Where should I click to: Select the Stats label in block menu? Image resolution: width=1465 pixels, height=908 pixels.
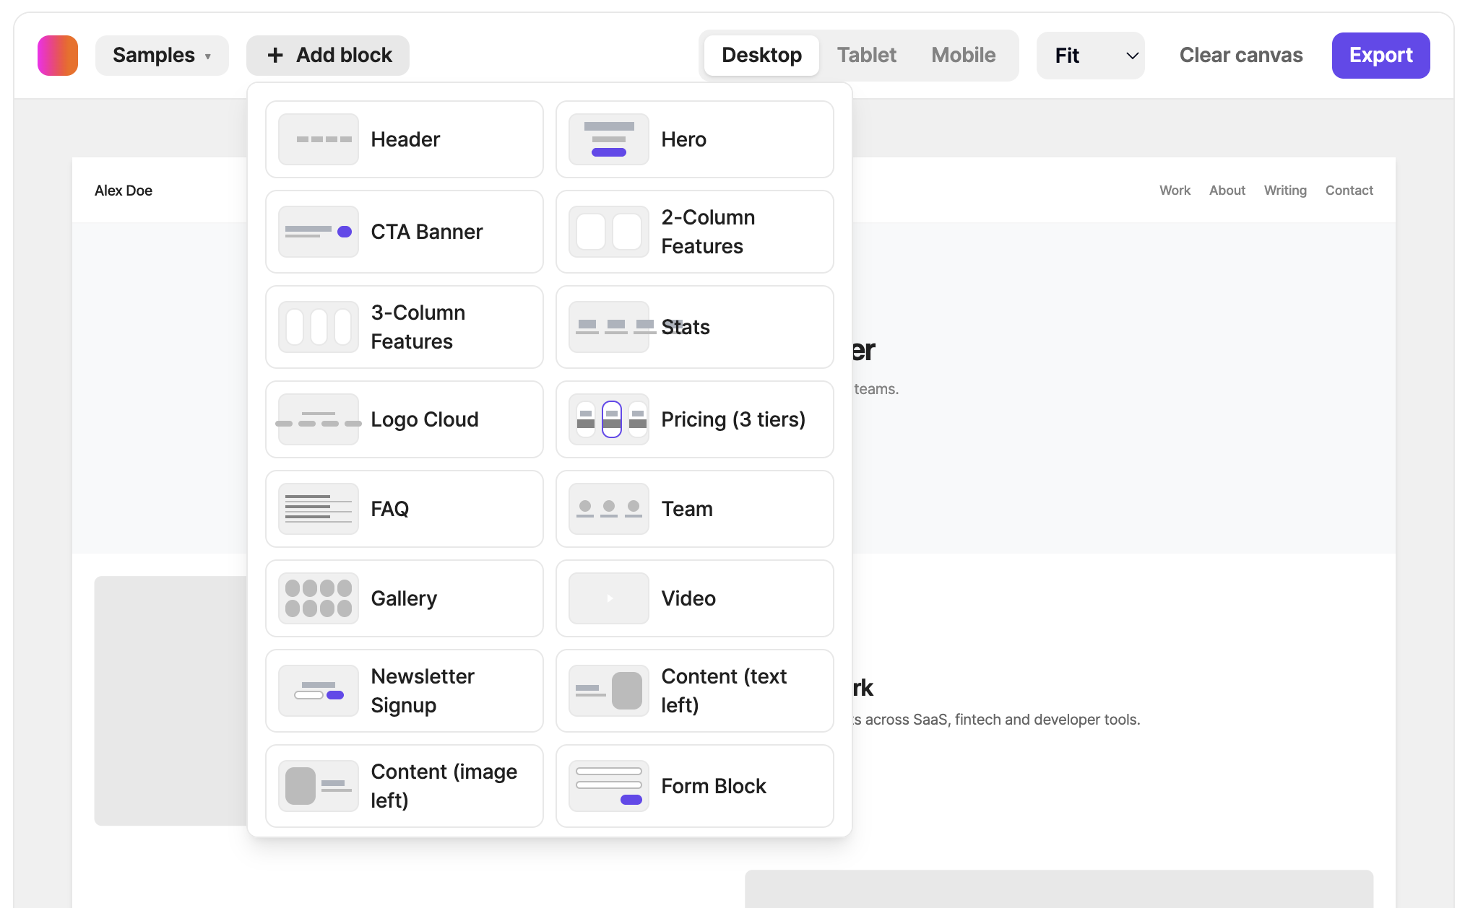pyautogui.click(x=686, y=327)
